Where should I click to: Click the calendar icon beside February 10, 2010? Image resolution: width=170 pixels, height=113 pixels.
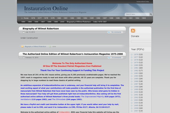point(24,58)
